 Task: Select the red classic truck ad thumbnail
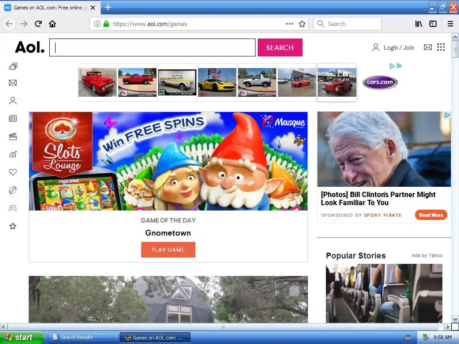[97, 82]
